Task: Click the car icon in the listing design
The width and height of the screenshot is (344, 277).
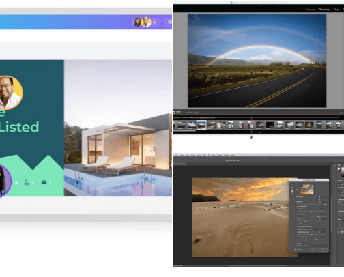Action: (x=44, y=182)
